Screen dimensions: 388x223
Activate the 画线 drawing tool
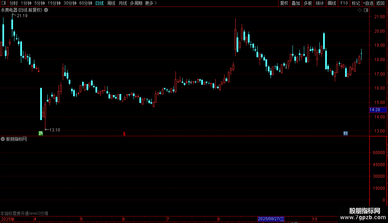coord(332,3)
